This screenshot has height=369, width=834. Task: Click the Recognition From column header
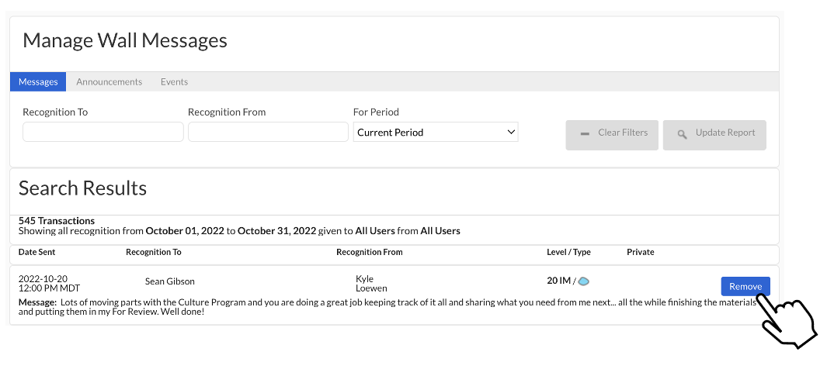tap(369, 252)
